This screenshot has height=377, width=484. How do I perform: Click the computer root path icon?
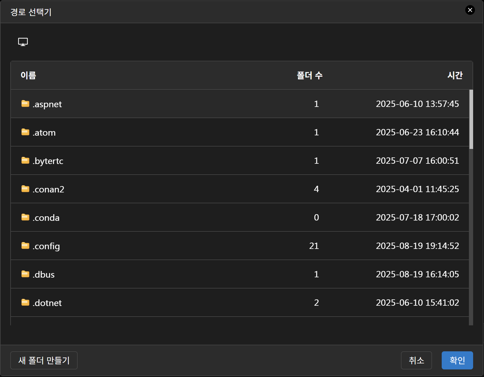tap(23, 42)
